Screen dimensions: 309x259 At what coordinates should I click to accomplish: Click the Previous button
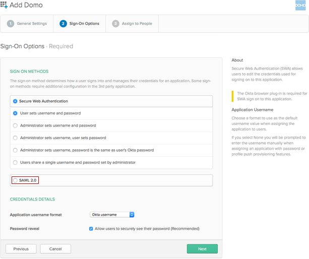point(21,249)
